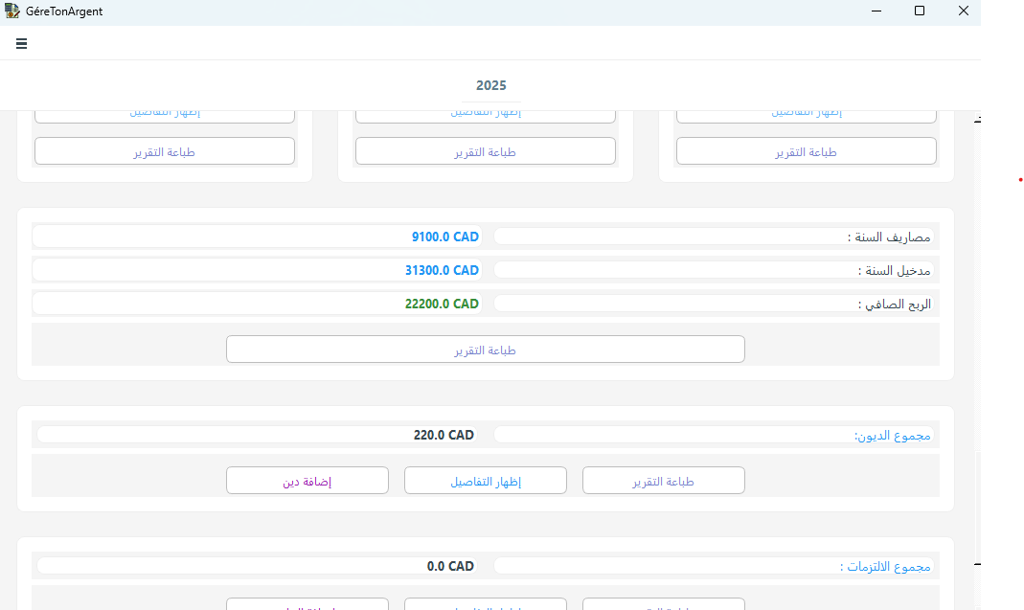Screen dimensions: 1024x610
Task: Show debt details with إظهار التفاصيل
Action: tap(485, 481)
